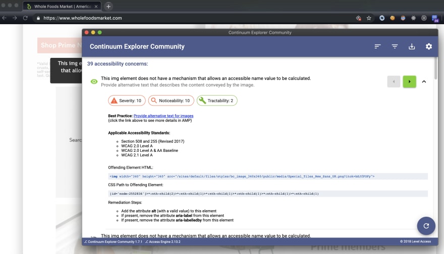Close the Whole Foods Market tab
The image size is (444, 254).
point(96,6)
